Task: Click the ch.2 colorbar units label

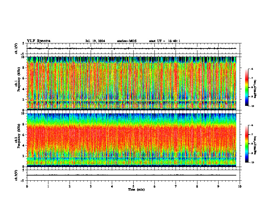Action: pos(255,145)
